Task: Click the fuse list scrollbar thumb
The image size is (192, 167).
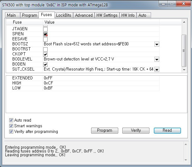Action: point(184,50)
